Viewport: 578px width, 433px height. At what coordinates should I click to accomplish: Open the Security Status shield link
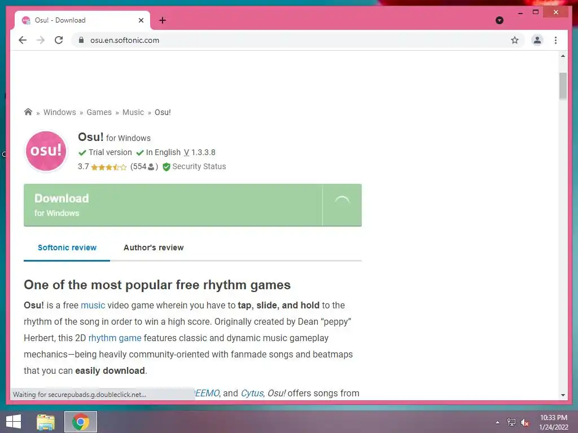(x=194, y=167)
